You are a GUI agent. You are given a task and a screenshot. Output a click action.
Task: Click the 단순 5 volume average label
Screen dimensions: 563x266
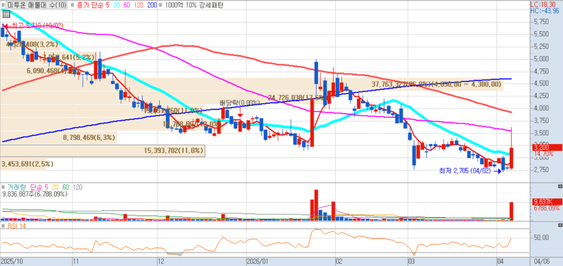(x=40, y=187)
